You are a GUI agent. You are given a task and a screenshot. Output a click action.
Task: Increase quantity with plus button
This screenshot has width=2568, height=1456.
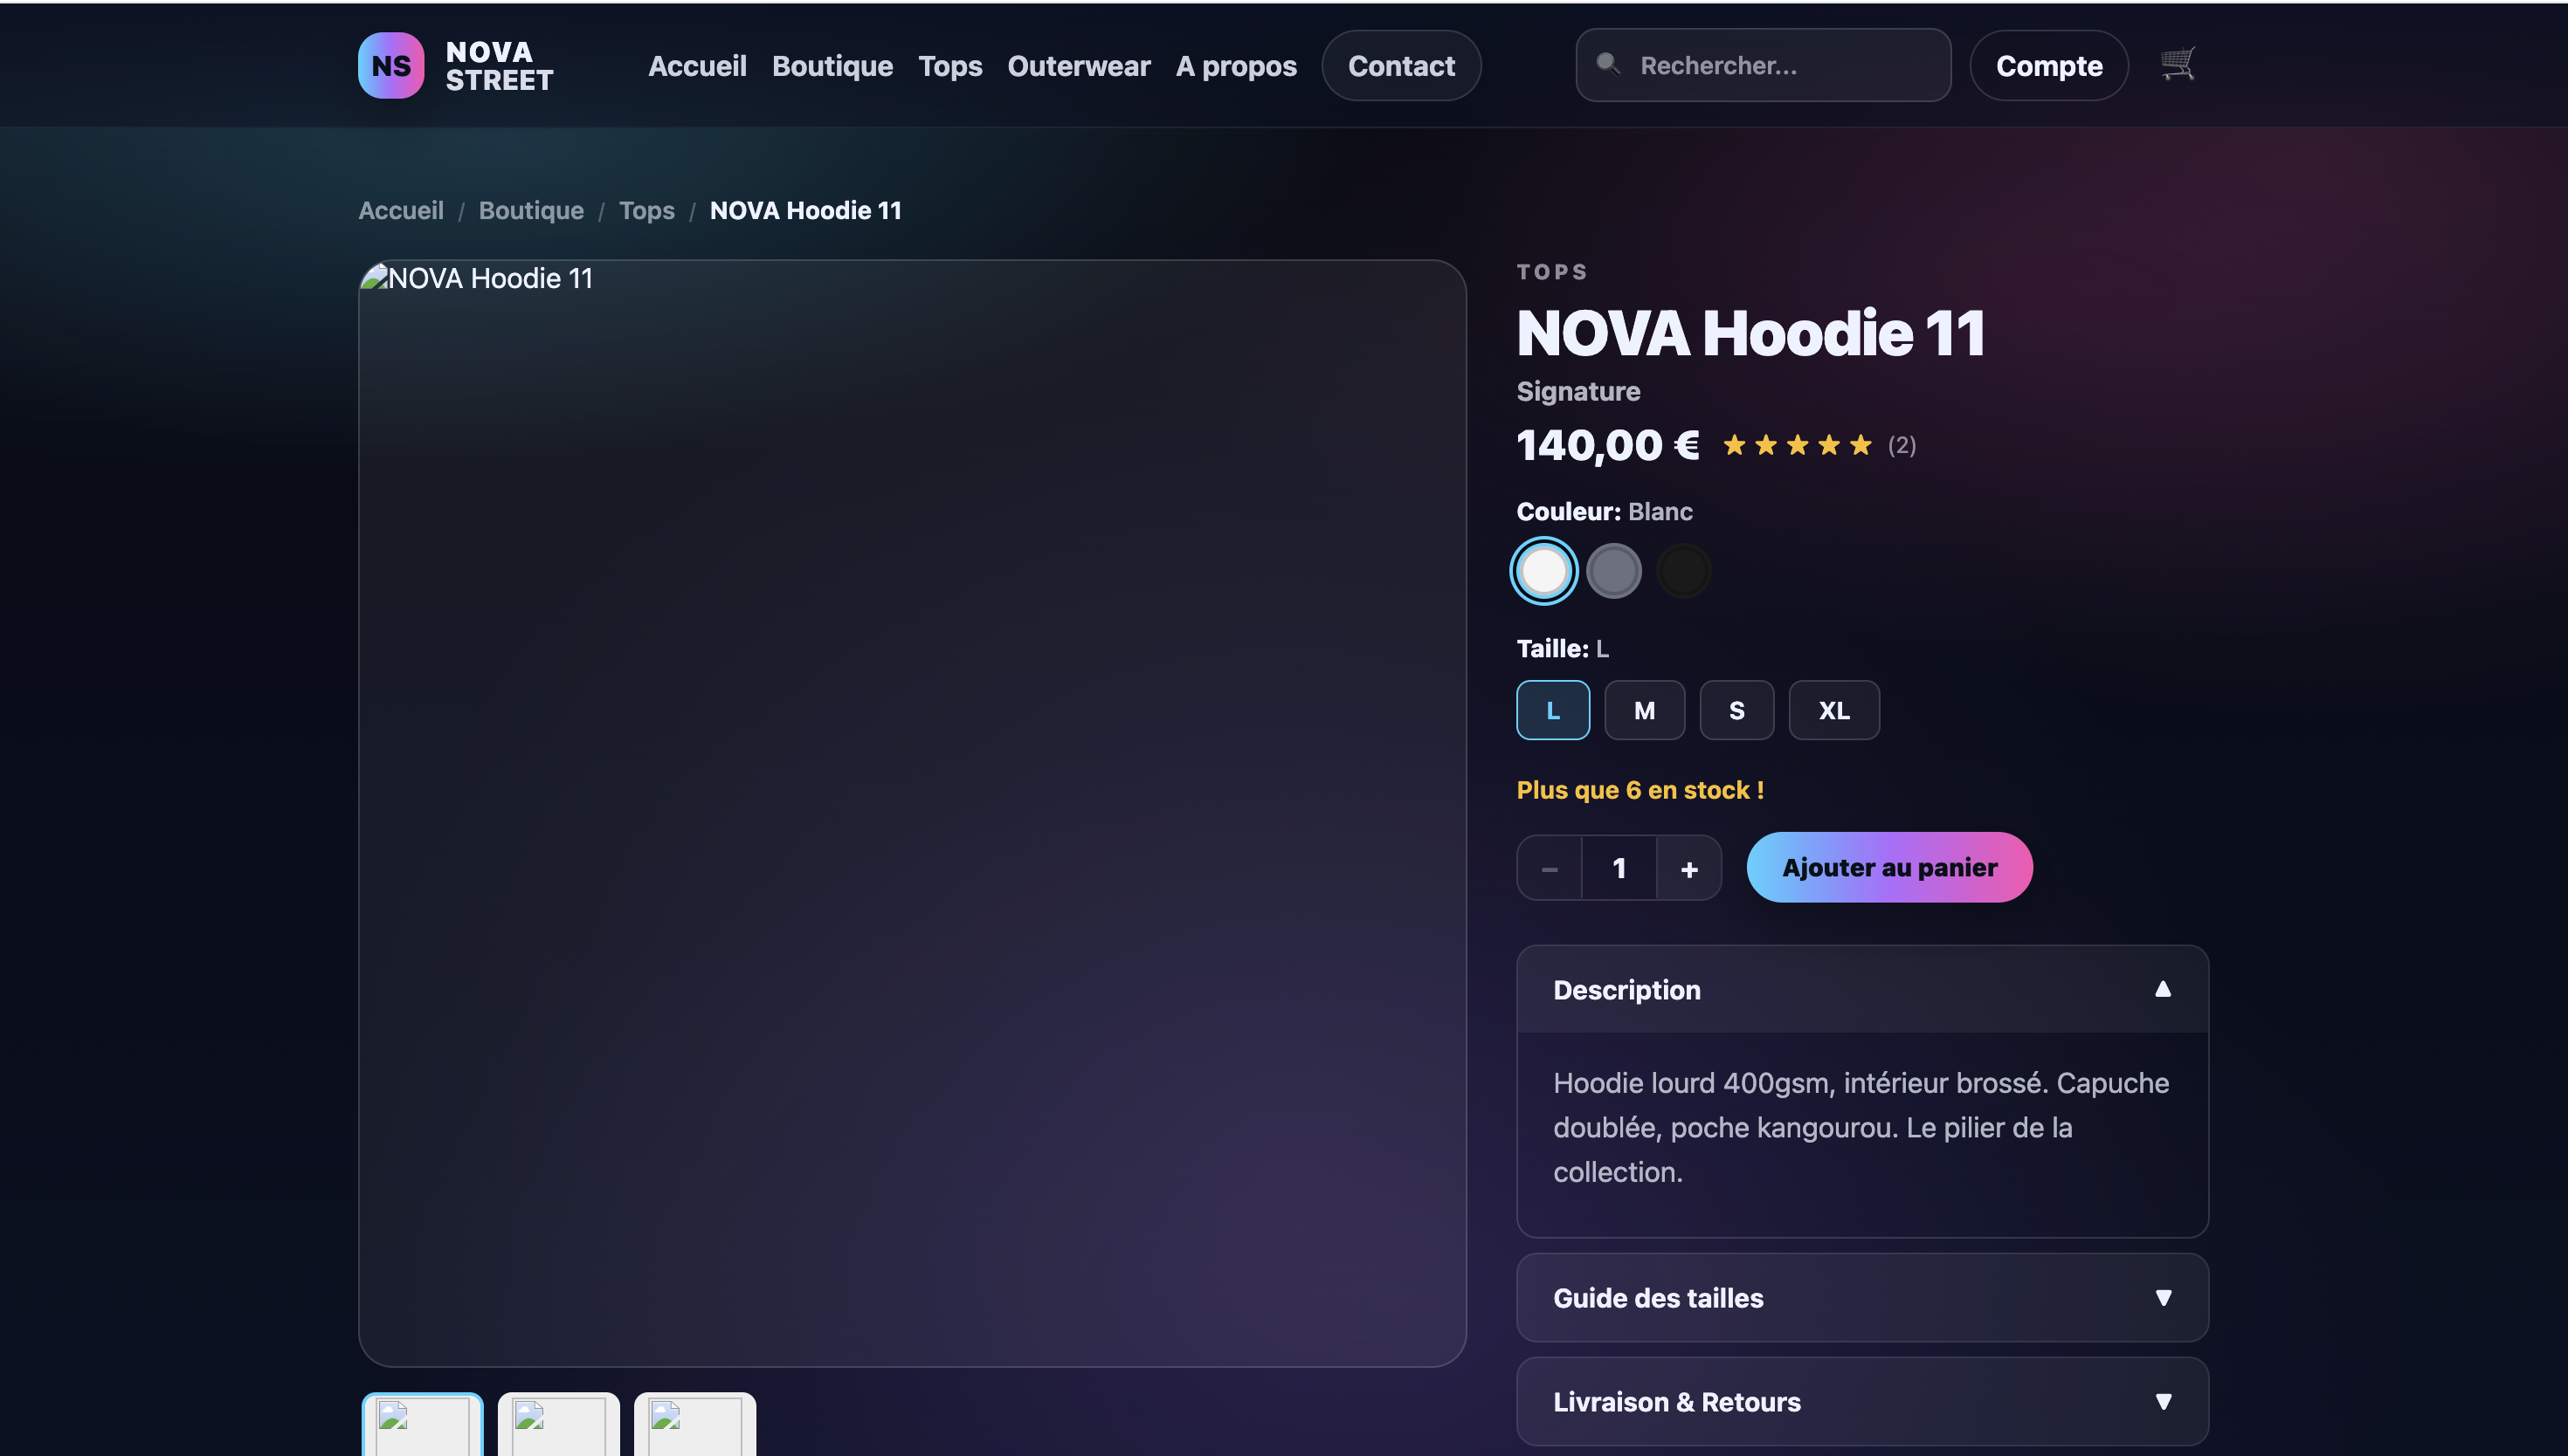click(1688, 868)
